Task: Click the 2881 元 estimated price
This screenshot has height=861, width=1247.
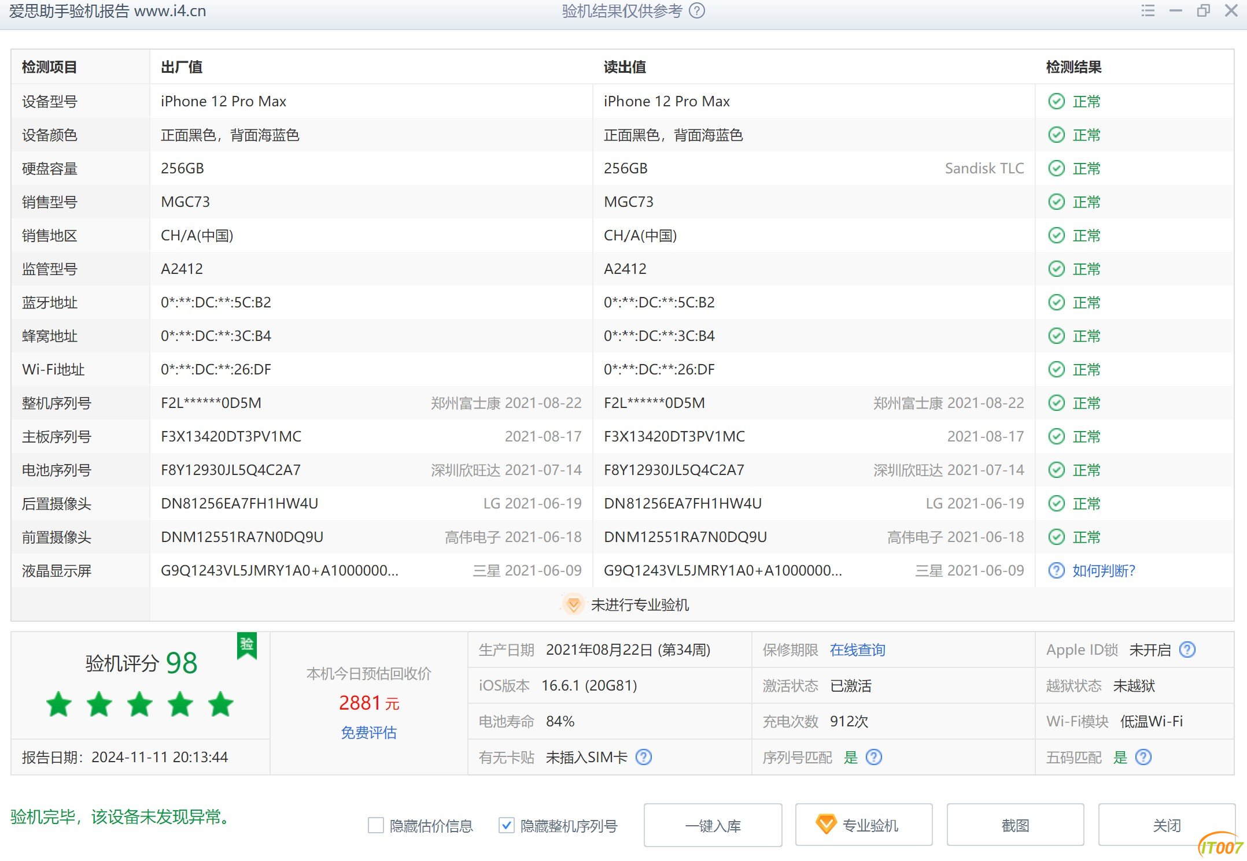Action: 368,703
